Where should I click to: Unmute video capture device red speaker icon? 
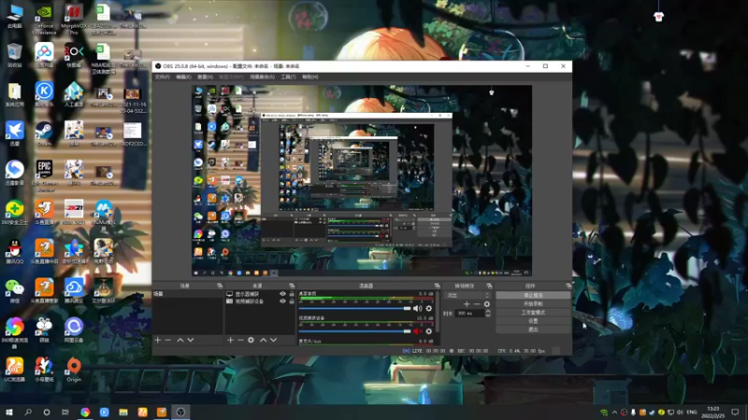pos(417,331)
